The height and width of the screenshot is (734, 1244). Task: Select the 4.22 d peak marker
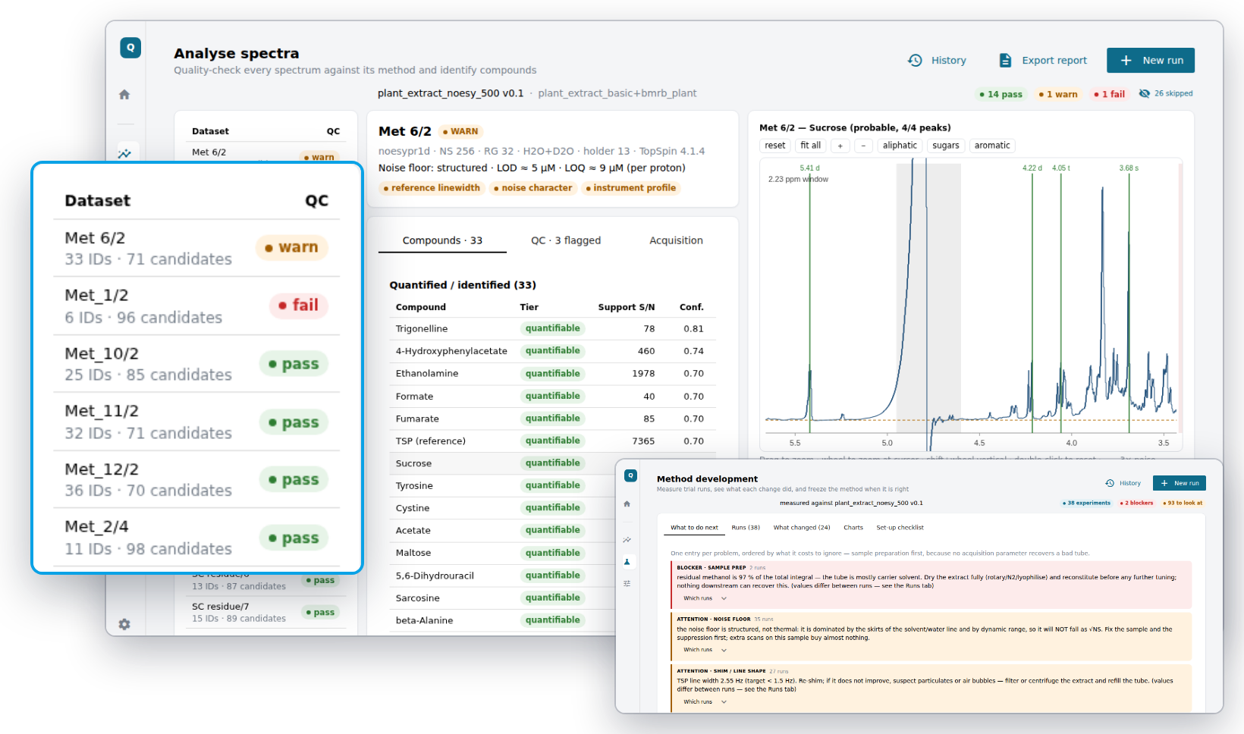(1032, 168)
